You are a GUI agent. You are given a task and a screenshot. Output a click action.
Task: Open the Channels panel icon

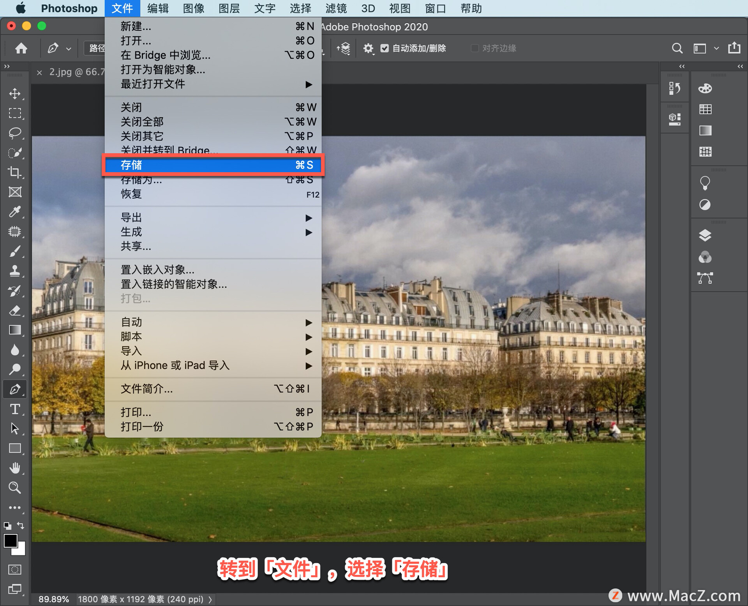[x=705, y=257]
